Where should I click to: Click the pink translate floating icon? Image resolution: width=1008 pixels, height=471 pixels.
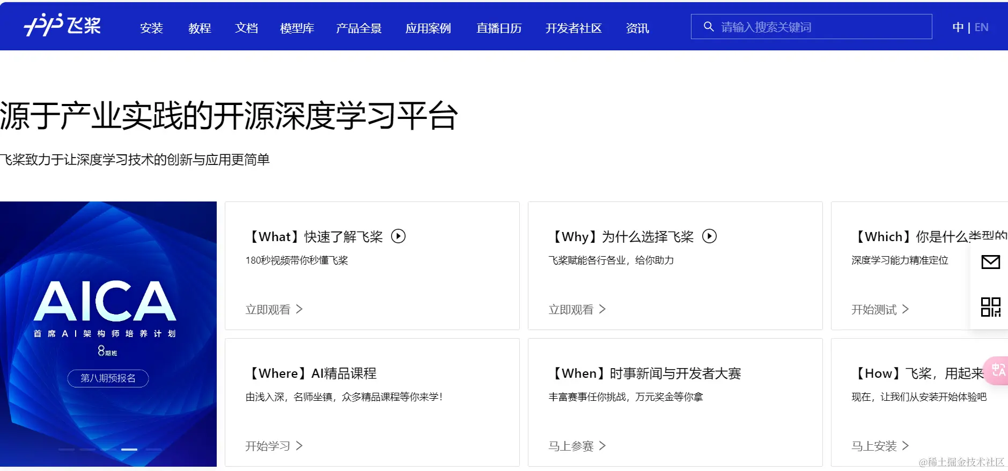pyautogui.click(x=997, y=370)
